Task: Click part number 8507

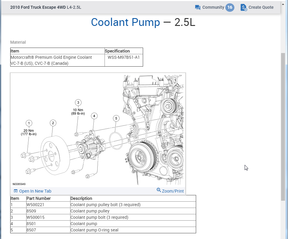Action: point(31,230)
